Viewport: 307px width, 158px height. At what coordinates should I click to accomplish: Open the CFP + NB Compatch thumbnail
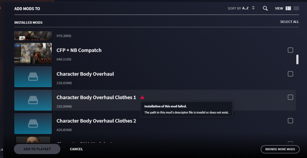tap(33, 53)
